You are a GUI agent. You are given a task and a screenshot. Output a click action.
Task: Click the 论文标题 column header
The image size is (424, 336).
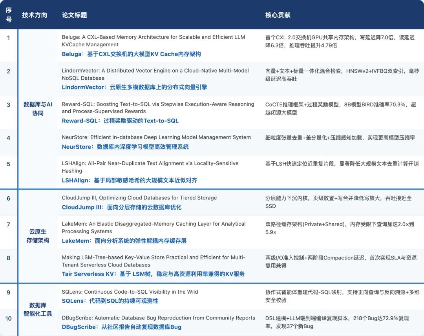pyautogui.click(x=74, y=15)
